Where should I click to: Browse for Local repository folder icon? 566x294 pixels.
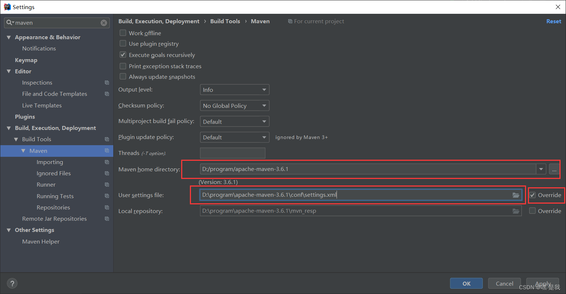[x=516, y=211]
